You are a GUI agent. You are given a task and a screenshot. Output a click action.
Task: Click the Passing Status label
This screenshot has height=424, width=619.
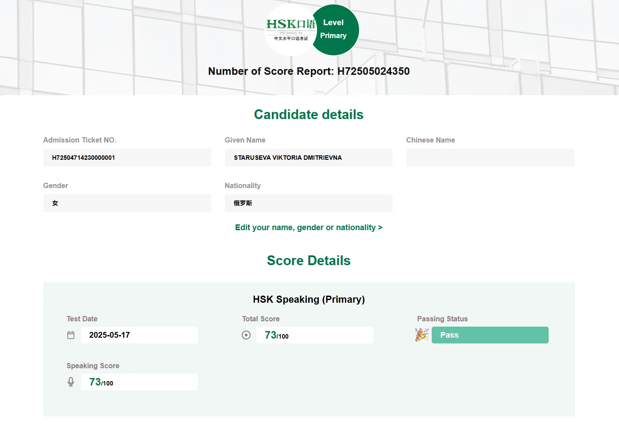click(x=442, y=319)
